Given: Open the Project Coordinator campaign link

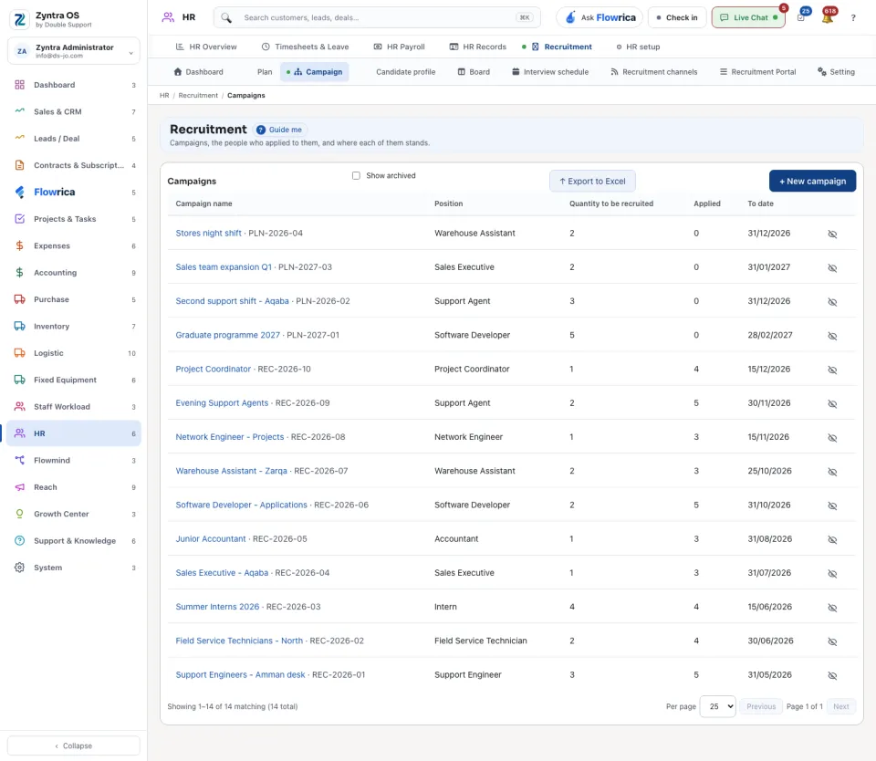Looking at the screenshot, I should coord(213,369).
